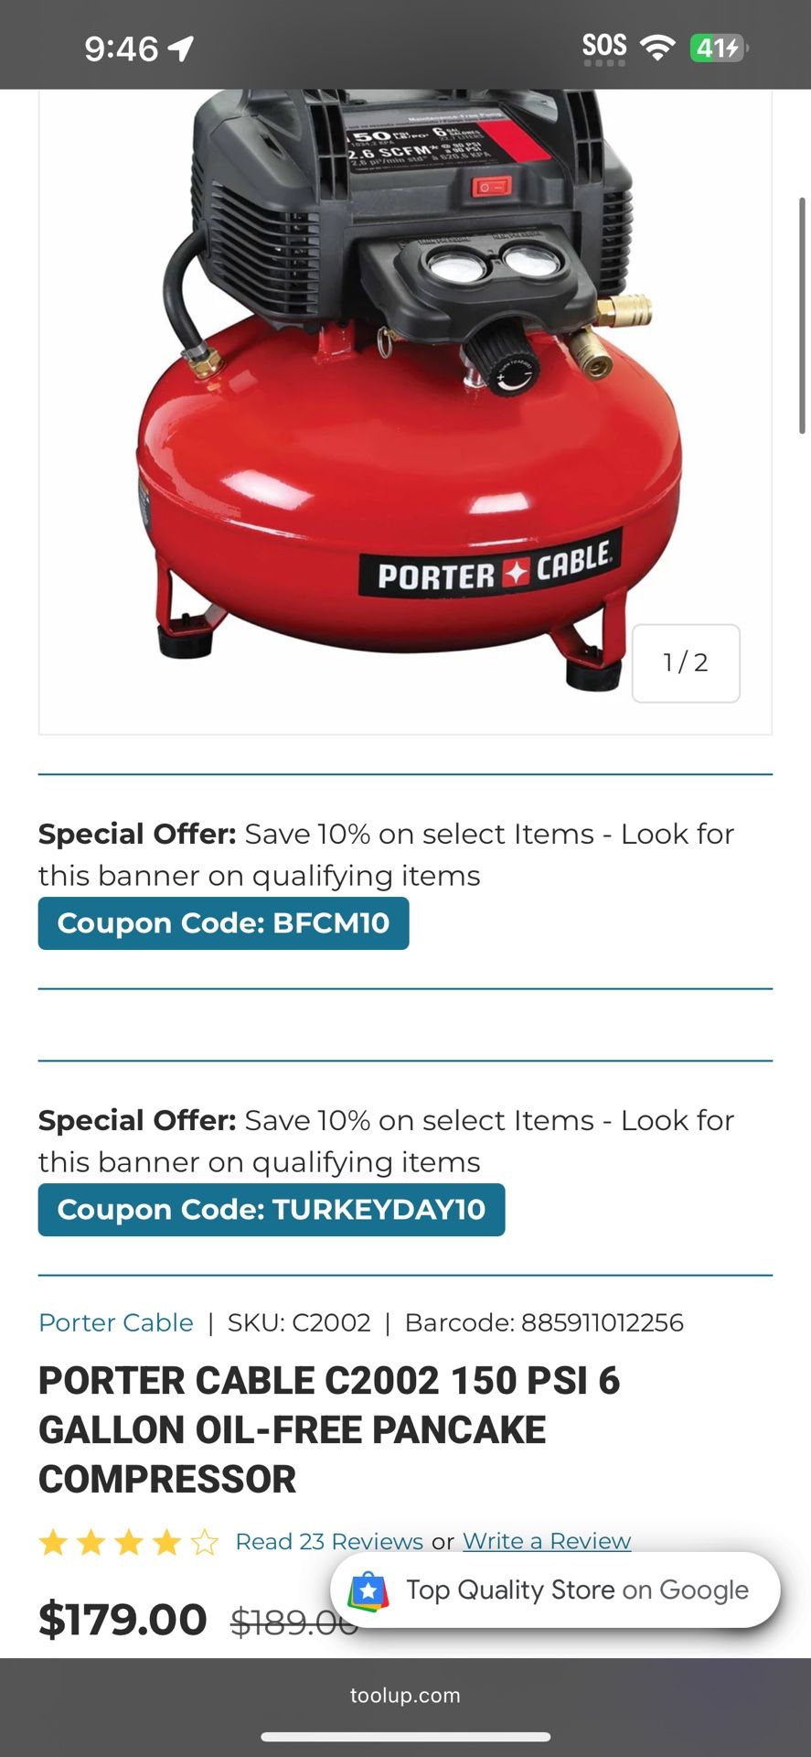The image size is (811, 1757).
Task: Tap the SOS network status indicator
Action: click(604, 47)
